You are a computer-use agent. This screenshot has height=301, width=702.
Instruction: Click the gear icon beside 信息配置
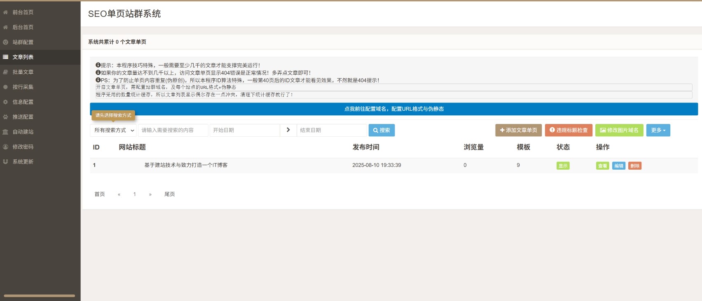click(x=5, y=102)
